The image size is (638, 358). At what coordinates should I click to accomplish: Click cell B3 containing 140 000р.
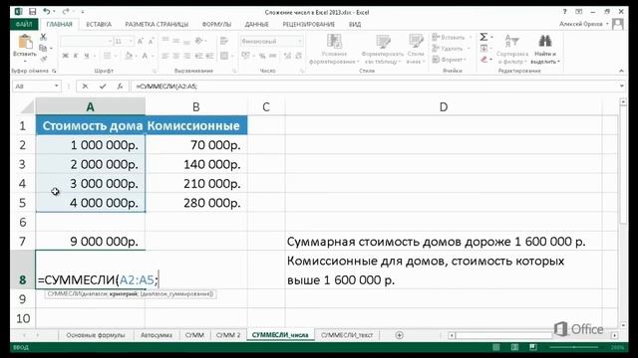pyautogui.click(x=196, y=164)
